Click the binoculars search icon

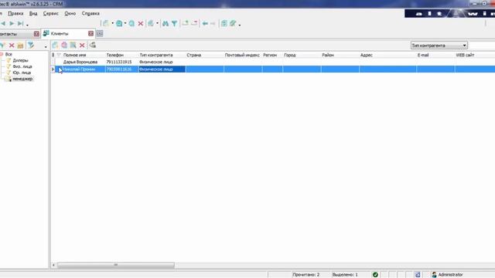166,24
